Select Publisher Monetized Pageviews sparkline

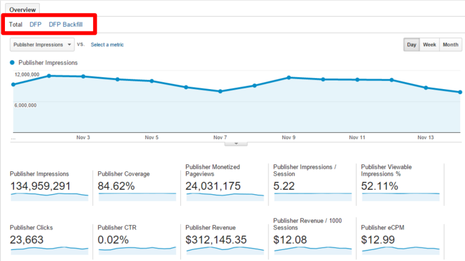[224, 195]
